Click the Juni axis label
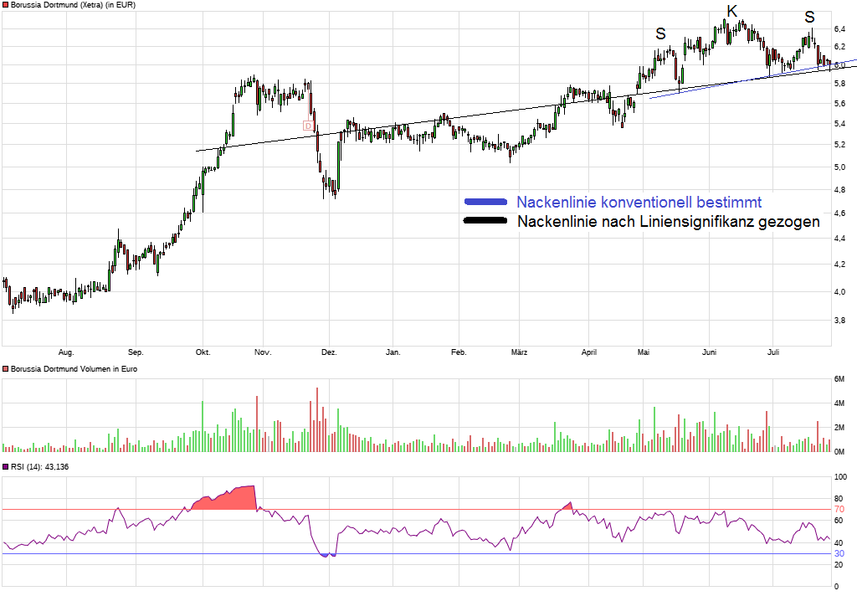The image size is (857, 596). click(x=709, y=352)
